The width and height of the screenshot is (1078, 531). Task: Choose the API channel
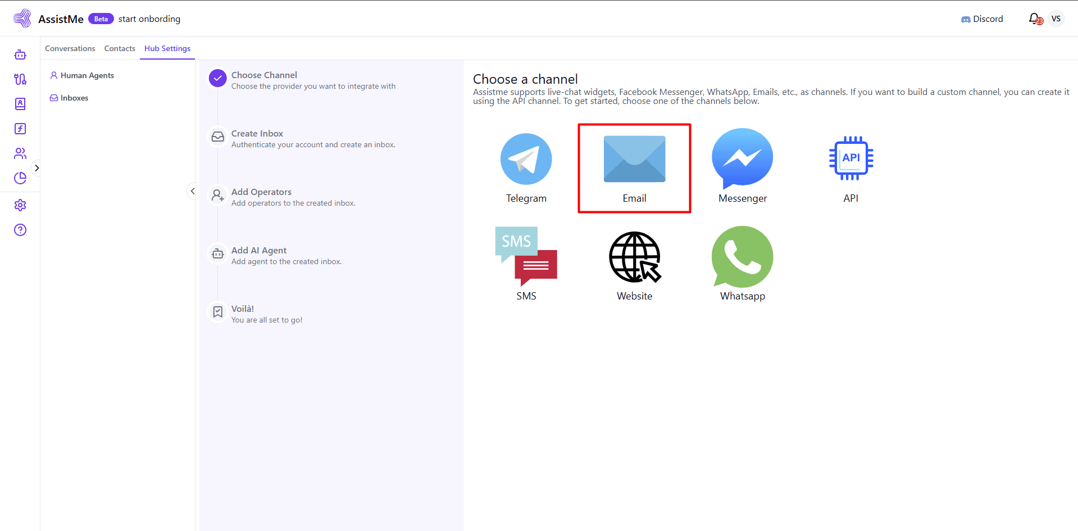(x=851, y=169)
